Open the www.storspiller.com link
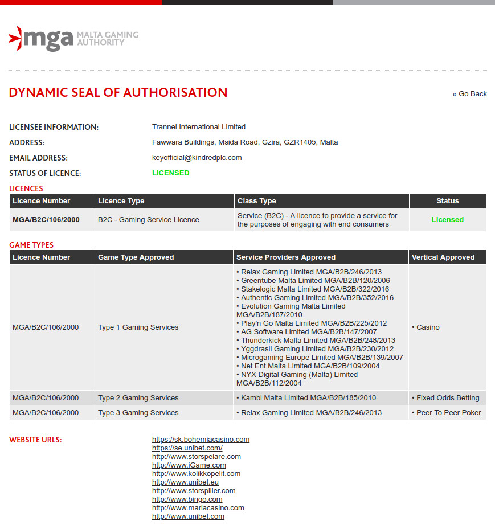495x529 pixels. pos(194,490)
